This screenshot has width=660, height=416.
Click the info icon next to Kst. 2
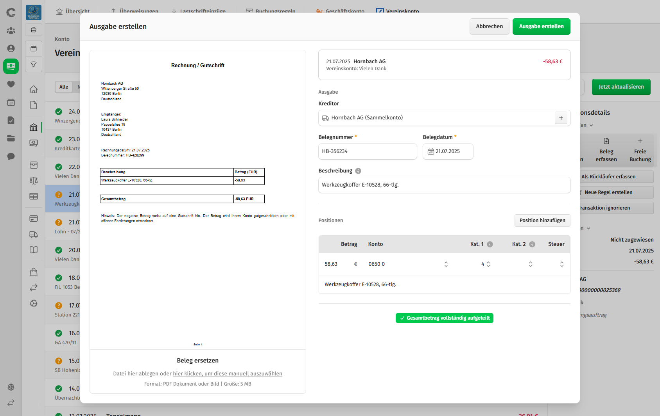(532, 244)
